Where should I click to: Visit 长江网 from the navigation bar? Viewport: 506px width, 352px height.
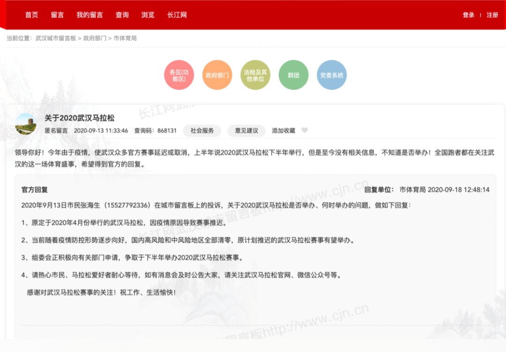(176, 15)
